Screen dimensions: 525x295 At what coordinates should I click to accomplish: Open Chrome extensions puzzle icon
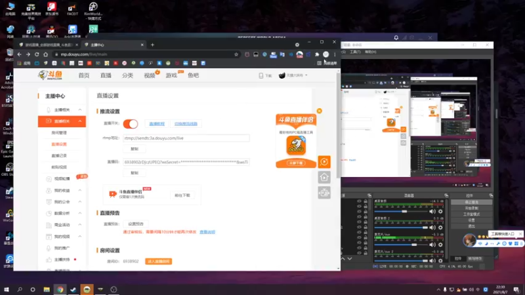coord(317,54)
